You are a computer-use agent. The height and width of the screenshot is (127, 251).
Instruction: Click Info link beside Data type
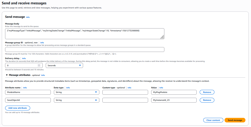coord(68,88)
